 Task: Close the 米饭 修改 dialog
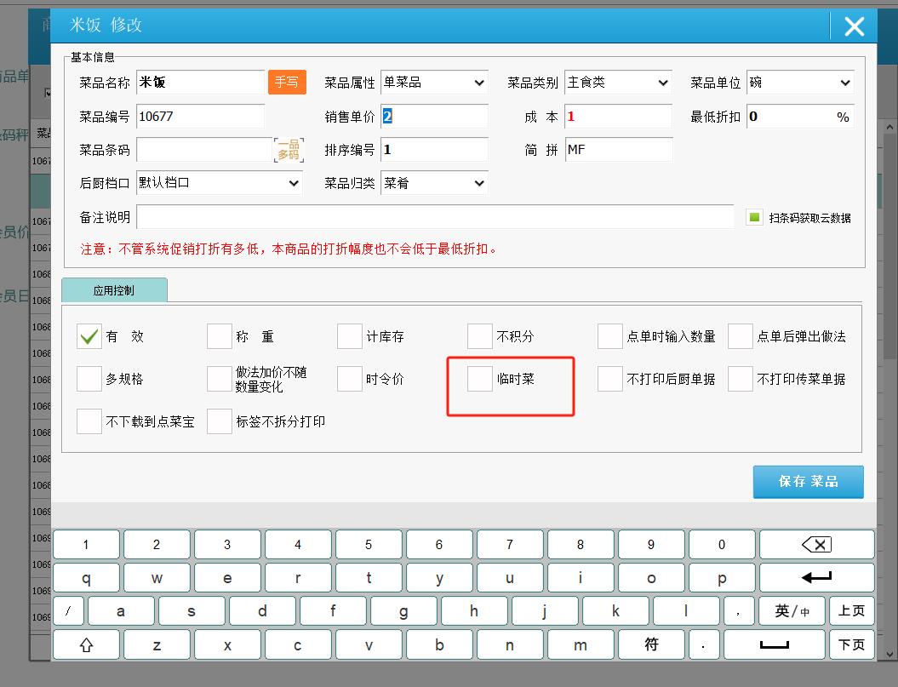pyautogui.click(x=854, y=26)
